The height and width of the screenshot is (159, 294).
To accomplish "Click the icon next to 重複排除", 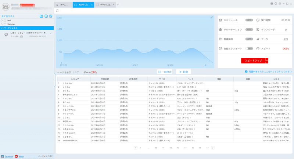I will click(x=220, y=39).
